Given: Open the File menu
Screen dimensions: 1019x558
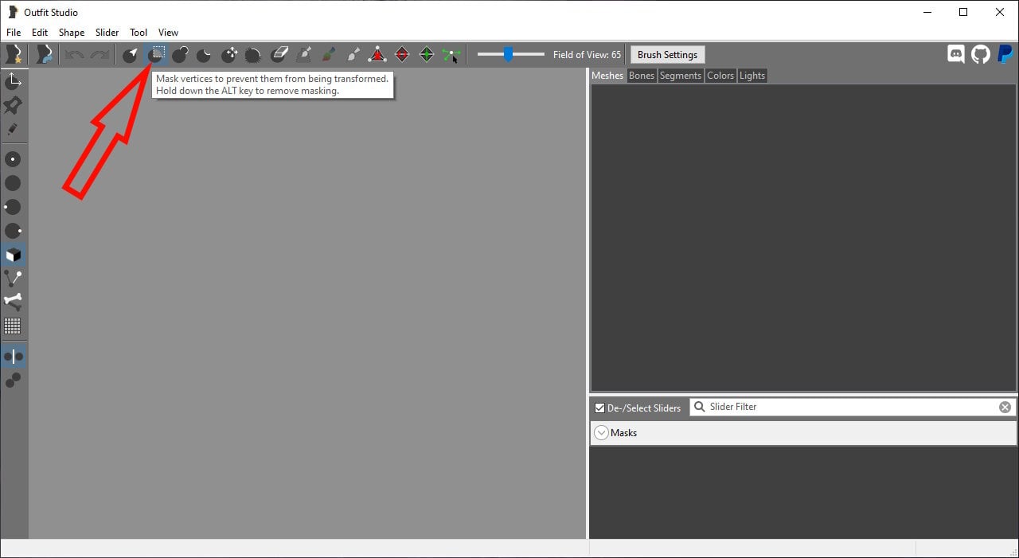Looking at the screenshot, I should (14, 33).
